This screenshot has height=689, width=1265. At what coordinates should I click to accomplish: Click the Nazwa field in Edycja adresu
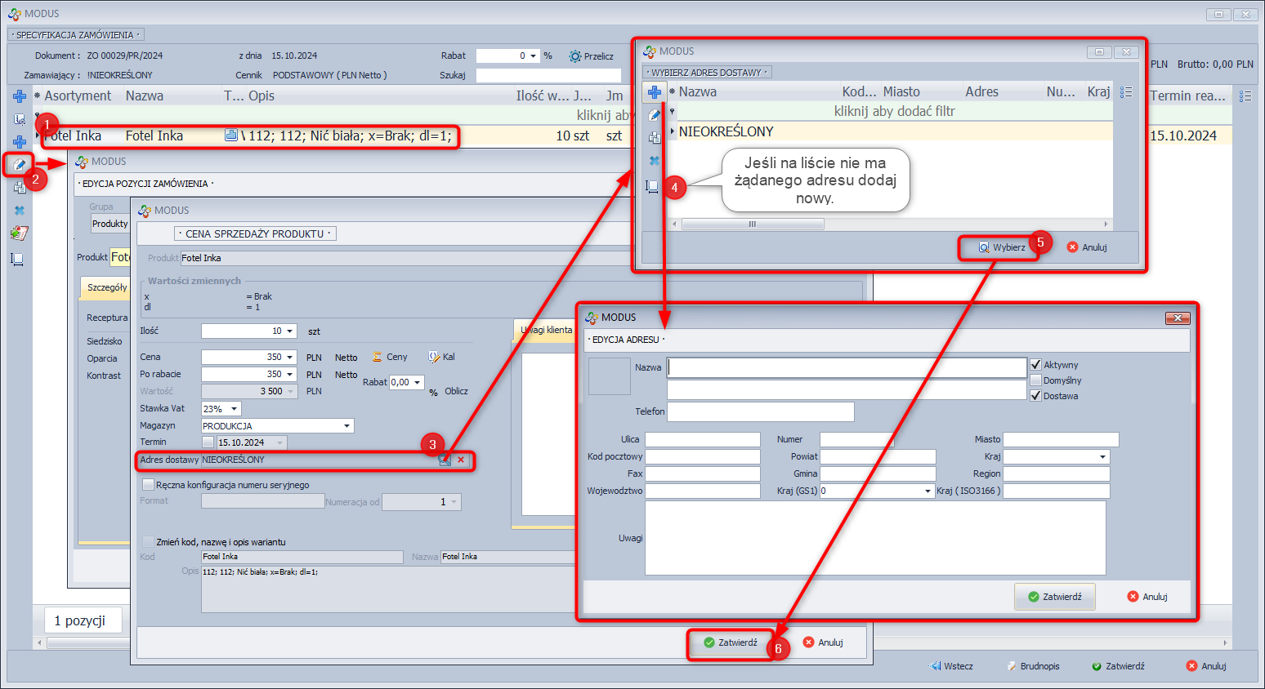pyautogui.click(x=847, y=367)
